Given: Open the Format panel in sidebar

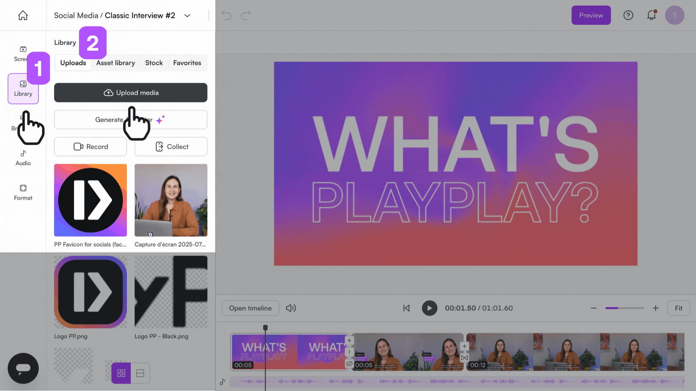Looking at the screenshot, I should tap(23, 192).
